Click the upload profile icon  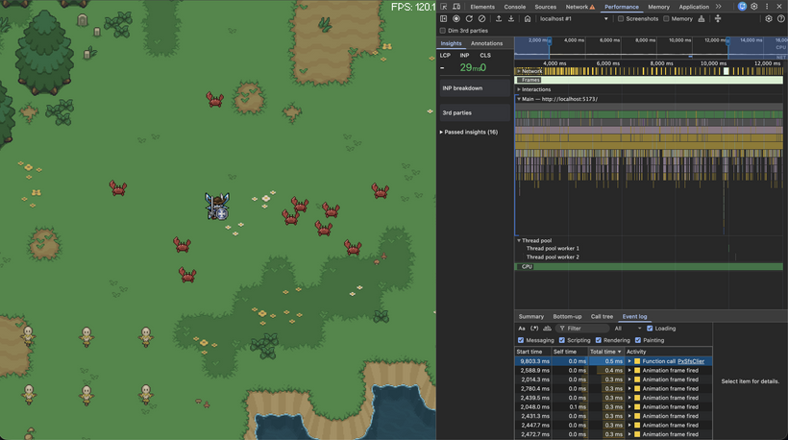(499, 18)
